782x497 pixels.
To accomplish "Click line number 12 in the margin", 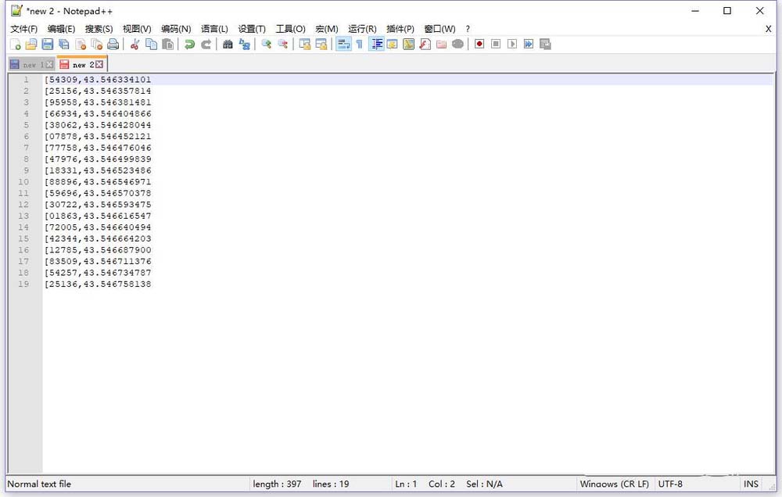I will (23, 205).
